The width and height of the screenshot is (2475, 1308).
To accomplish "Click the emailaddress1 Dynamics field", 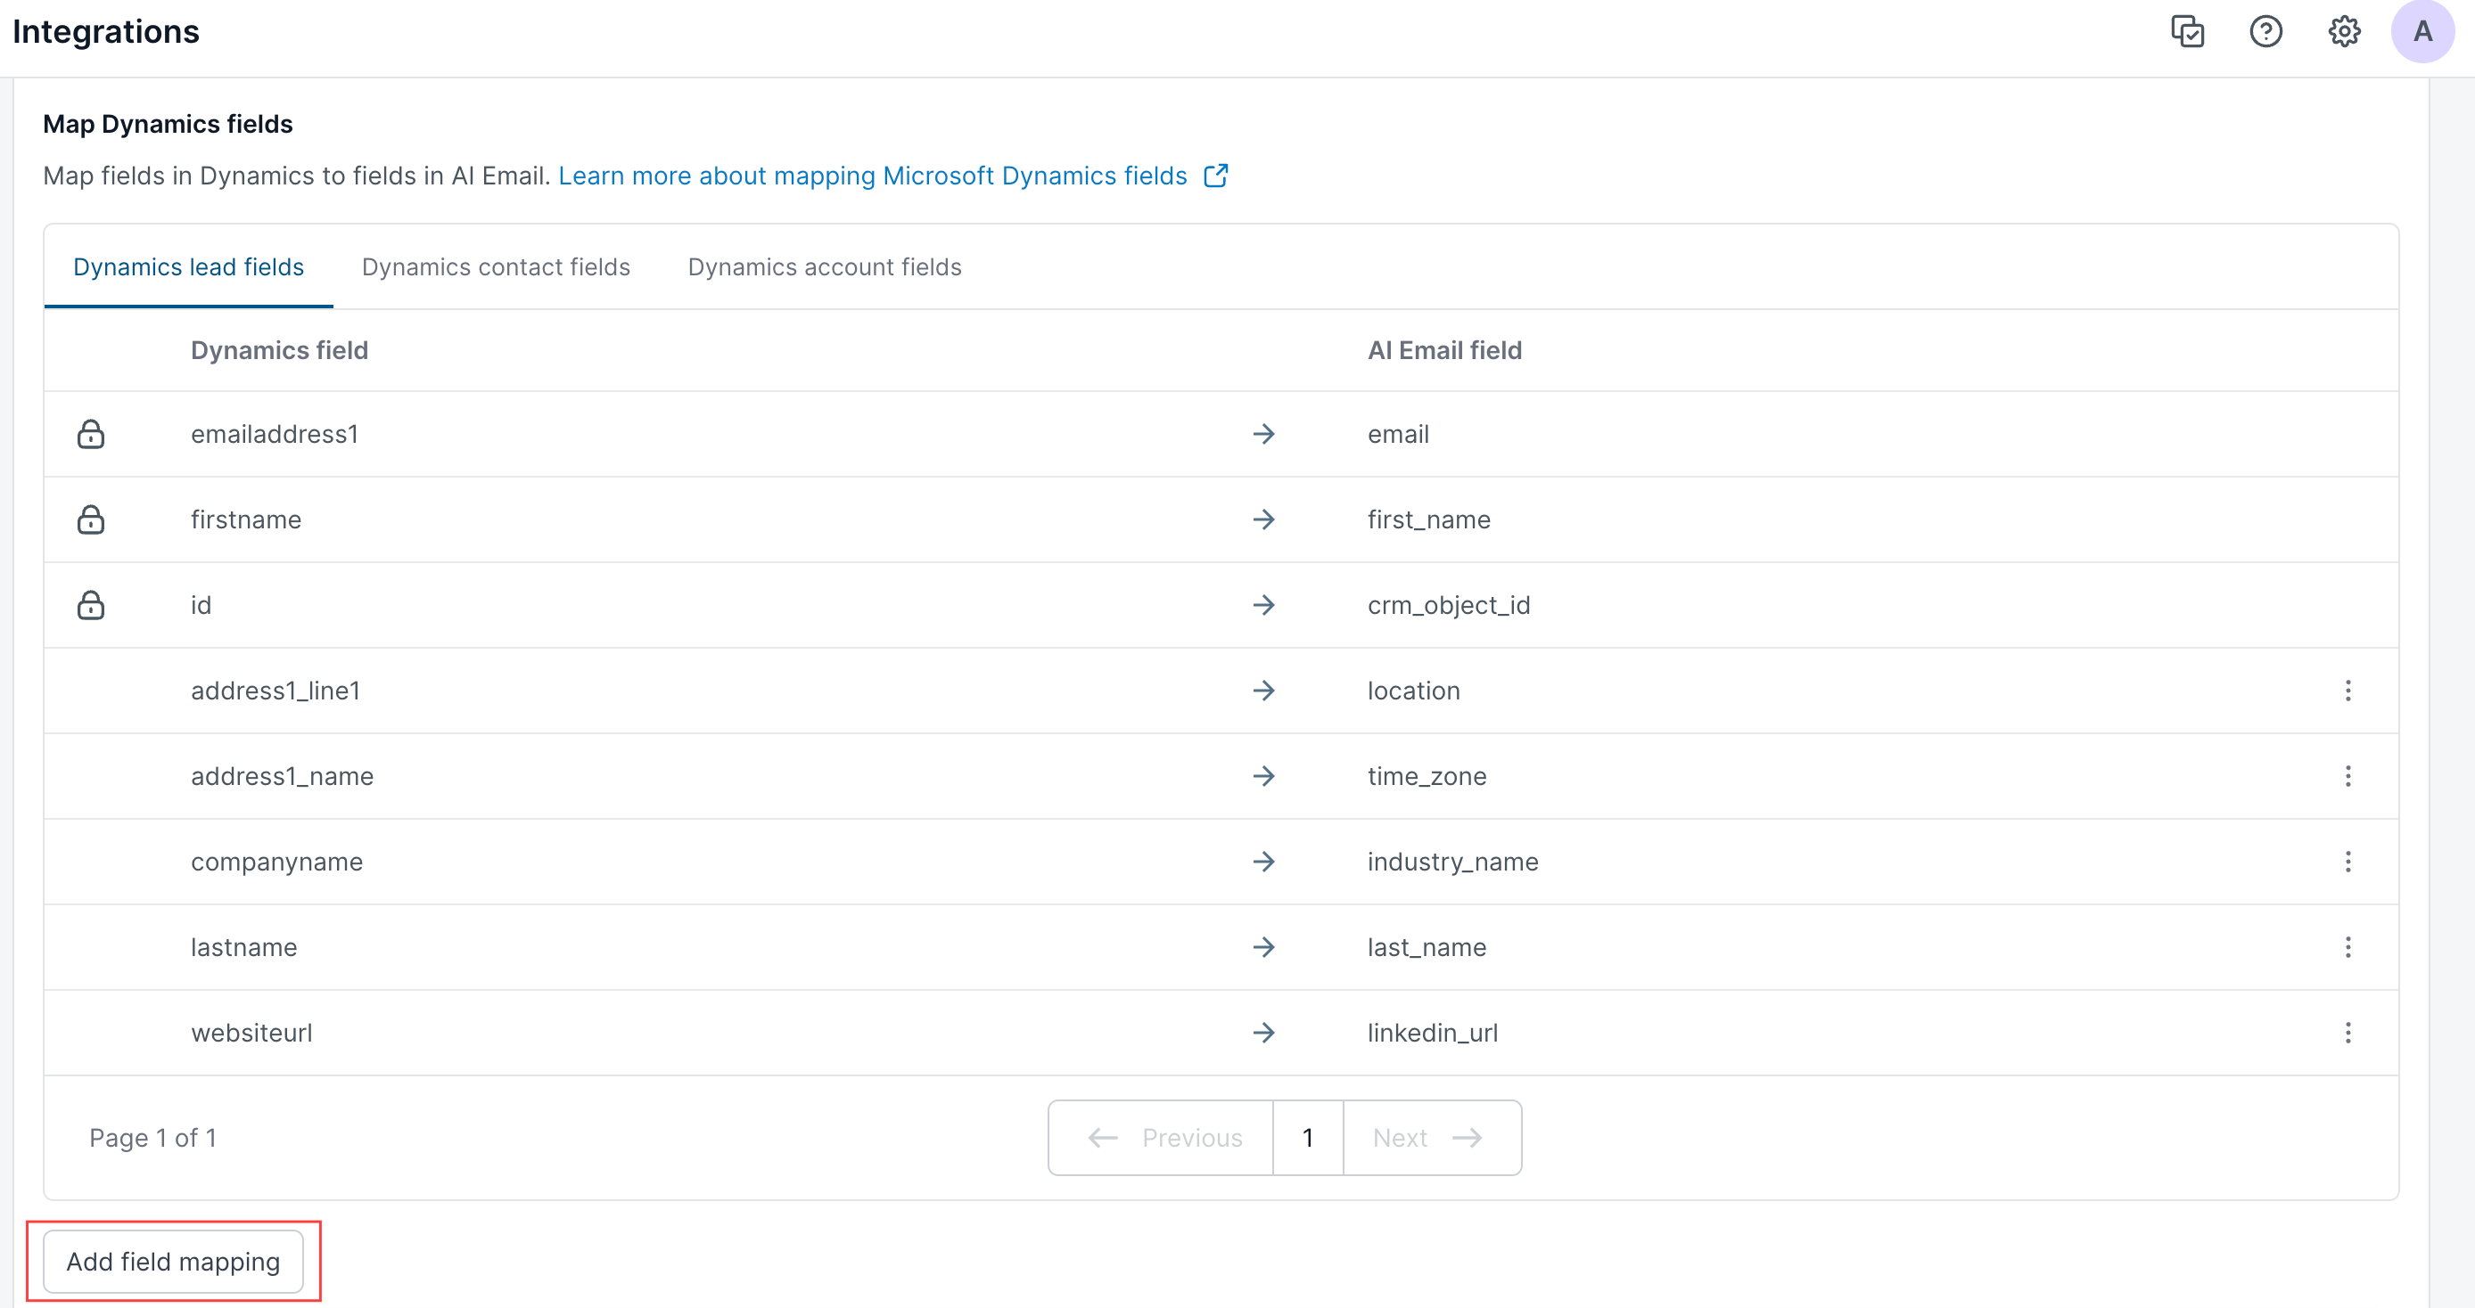I will pos(275,434).
